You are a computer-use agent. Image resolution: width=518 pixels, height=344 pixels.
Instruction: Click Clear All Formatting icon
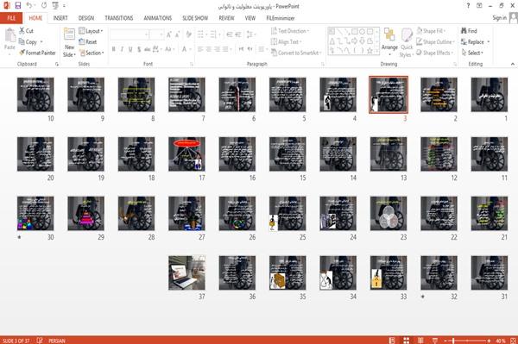point(188,34)
